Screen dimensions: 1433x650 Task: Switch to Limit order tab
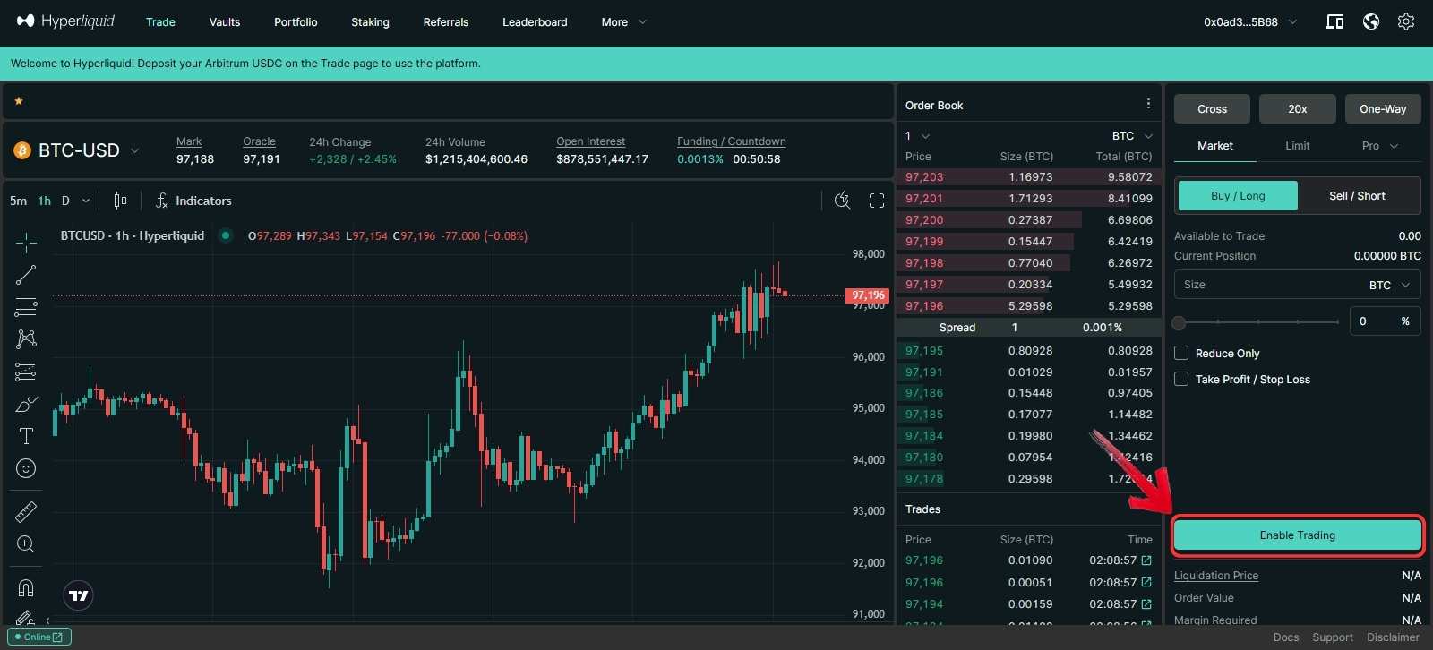(x=1298, y=145)
